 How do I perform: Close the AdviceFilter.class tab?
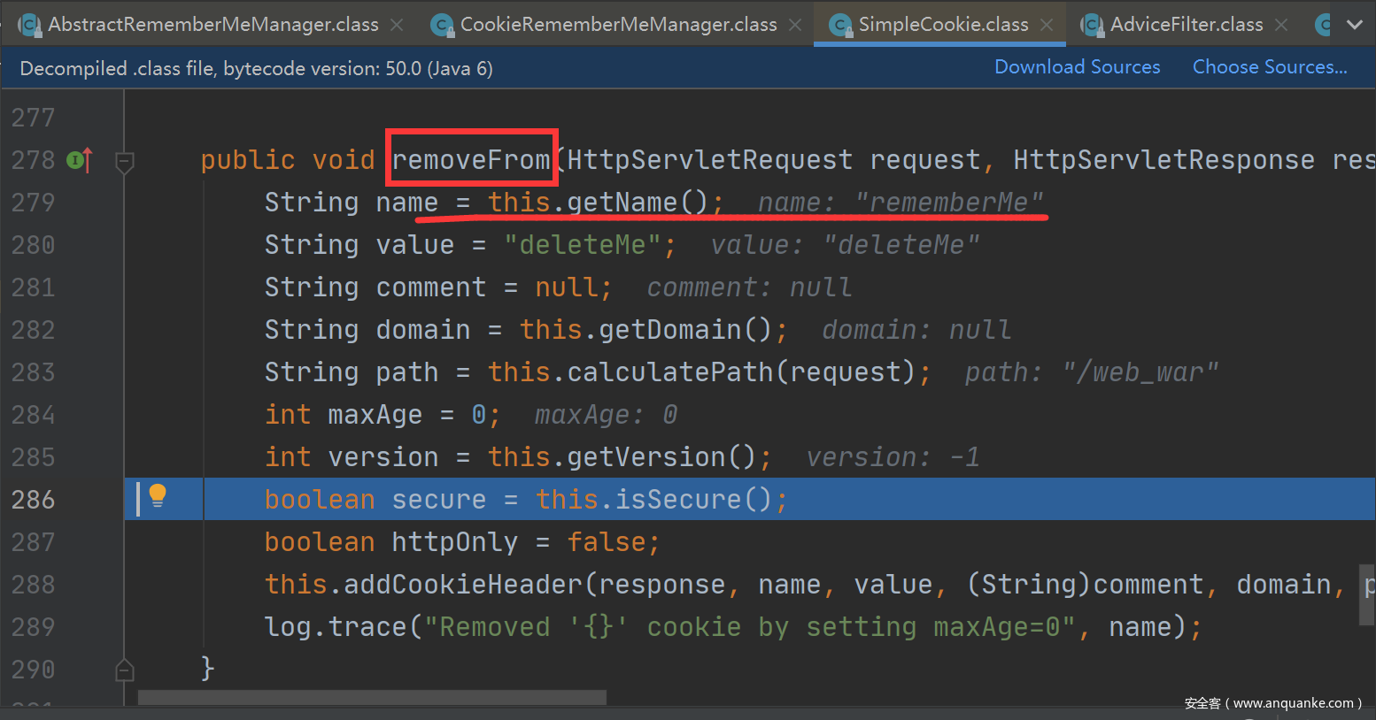tap(1281, 25)
